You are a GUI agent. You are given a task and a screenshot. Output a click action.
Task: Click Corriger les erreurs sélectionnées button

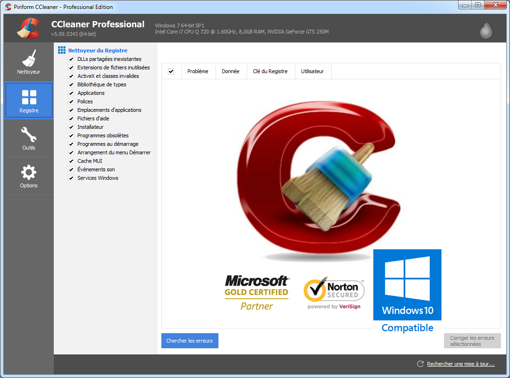tap(472, 341)
